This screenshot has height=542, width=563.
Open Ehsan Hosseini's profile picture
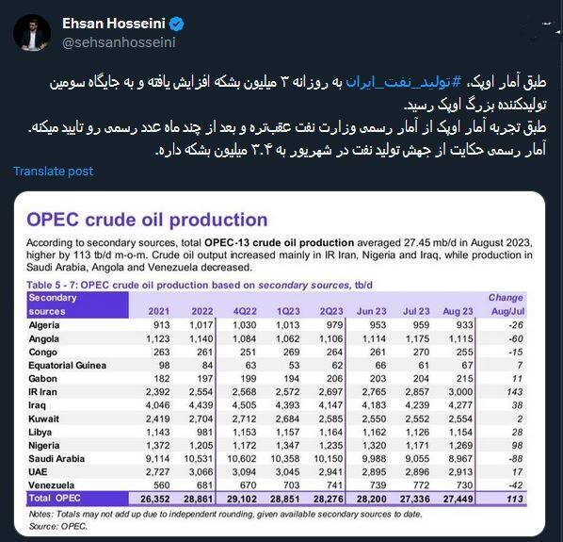(32, 33)
